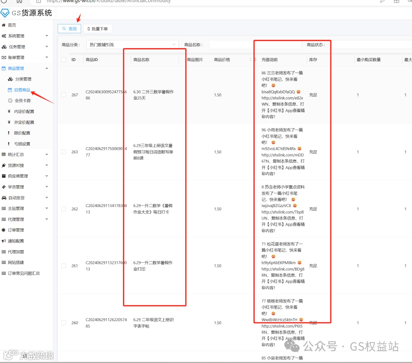Click the 外定价配置 yen icon
The image size is (412, 363).
click(x=9, y=122)
